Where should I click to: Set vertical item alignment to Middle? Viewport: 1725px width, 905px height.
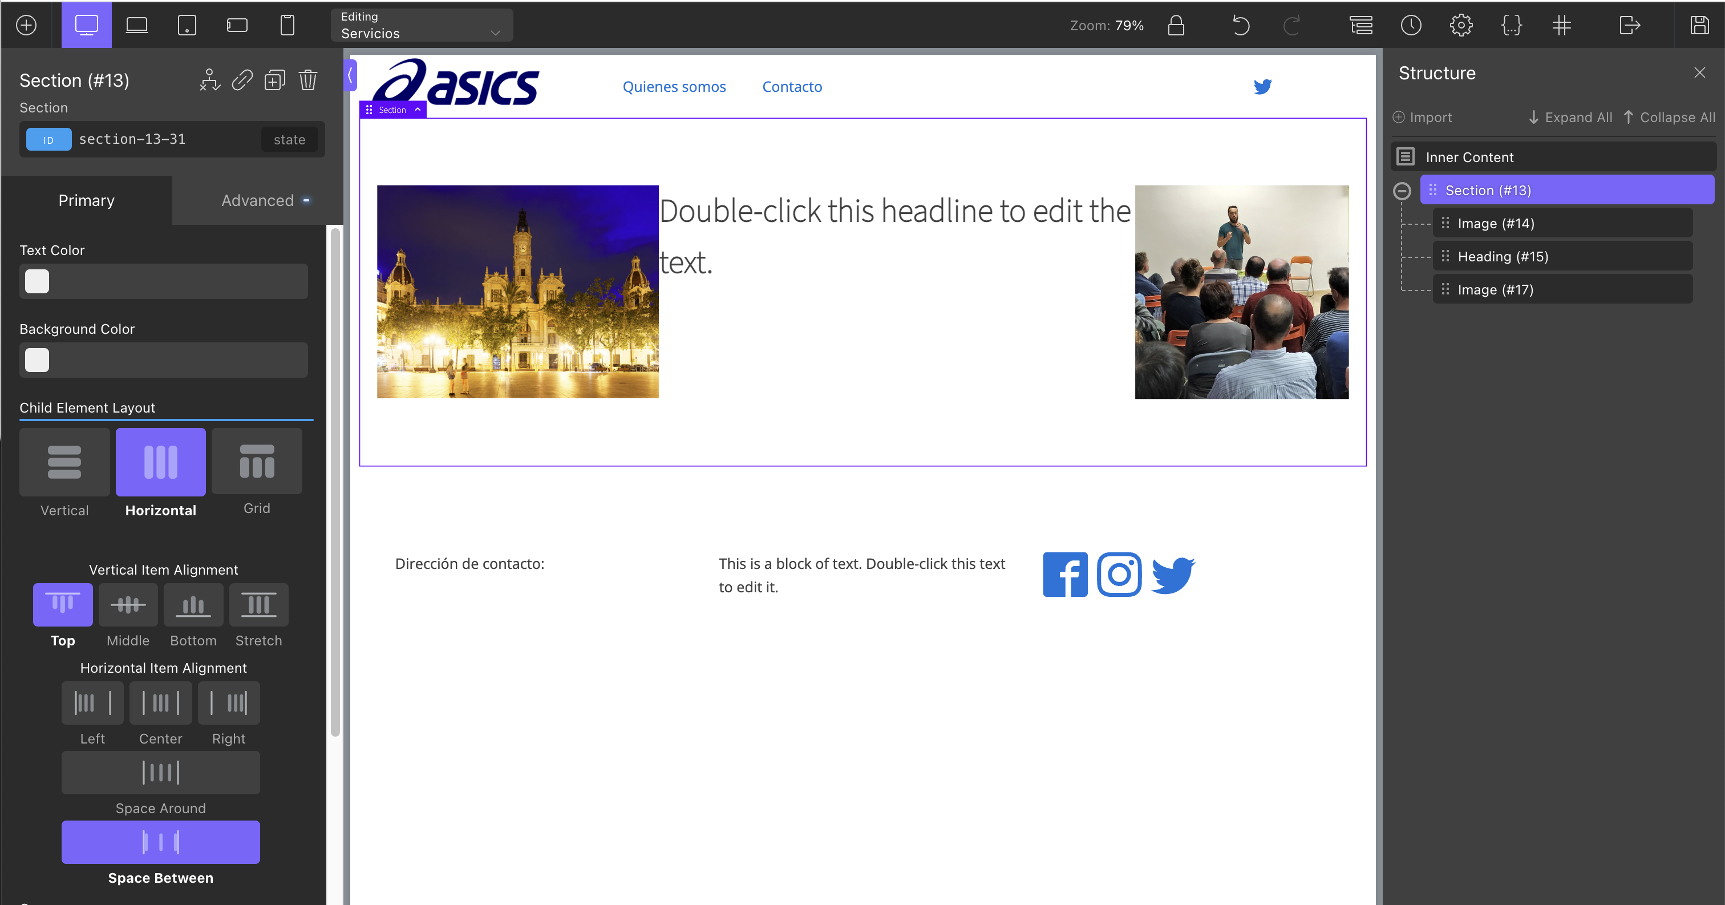pos(128,605)
